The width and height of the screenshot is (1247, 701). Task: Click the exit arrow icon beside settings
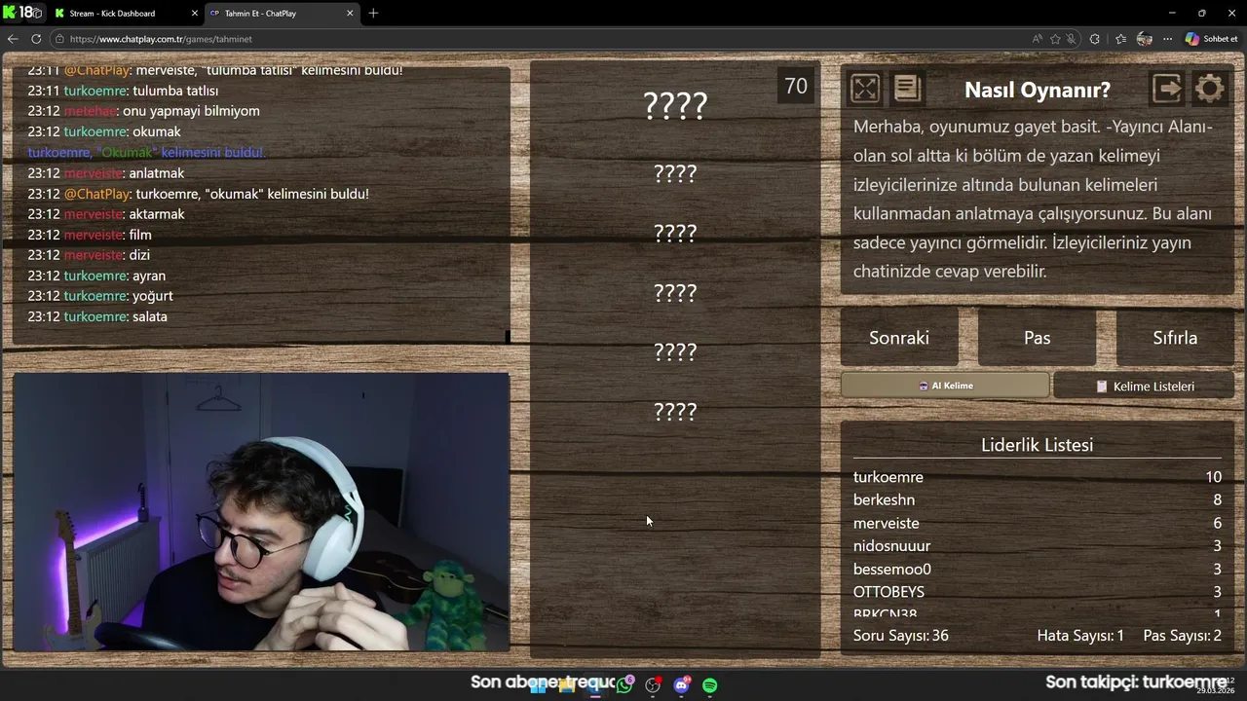[1167, 89]
